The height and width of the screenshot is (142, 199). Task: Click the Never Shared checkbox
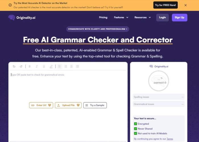tap(136, 129)
